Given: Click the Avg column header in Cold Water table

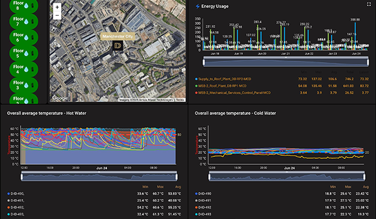Looking at the screenshot, I should pyautogui.click(x=366, y=187).
